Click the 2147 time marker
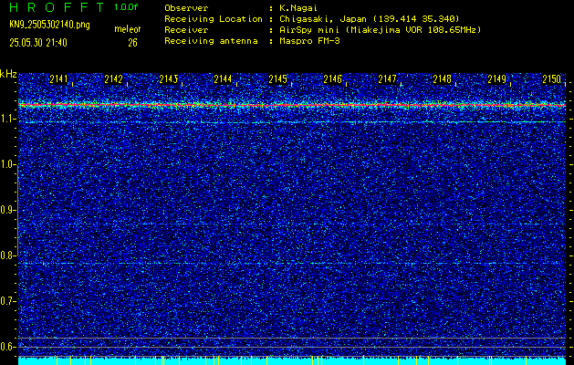This screenshot has height=365, width=574. (x=387, y=79)
